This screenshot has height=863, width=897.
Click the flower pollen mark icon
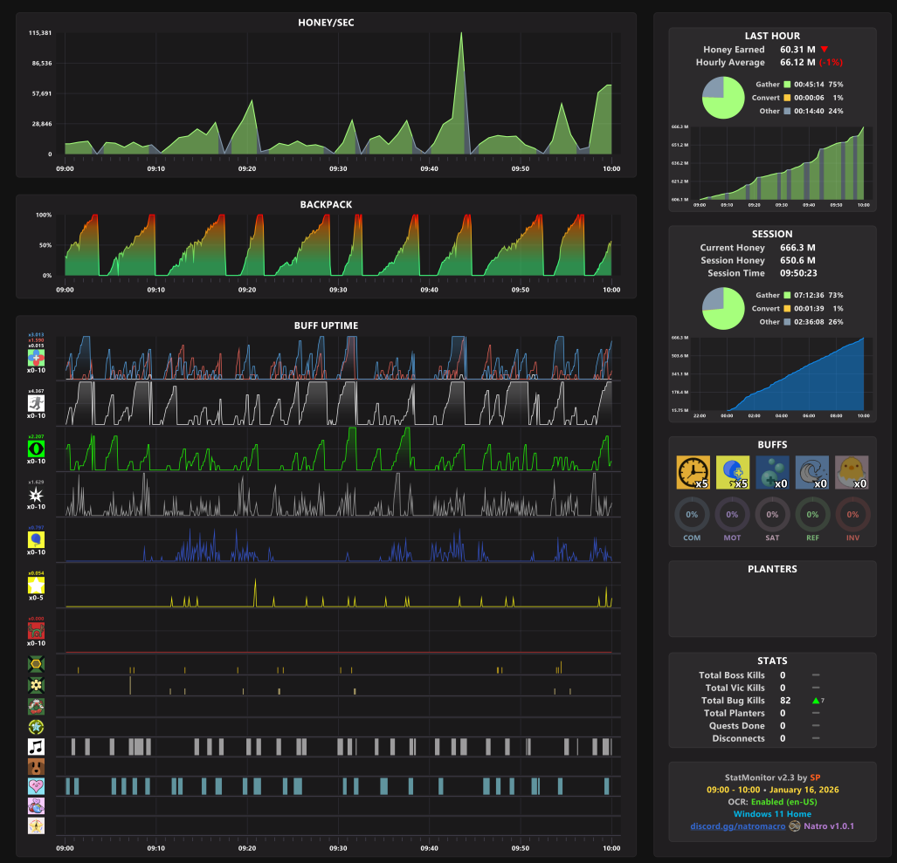tap(36, 685)
